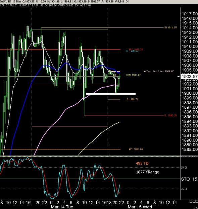Viewport: 198px width, 209px height.
Task: Click the 495 TD orange annotation
Action: (x=142, y=164)
